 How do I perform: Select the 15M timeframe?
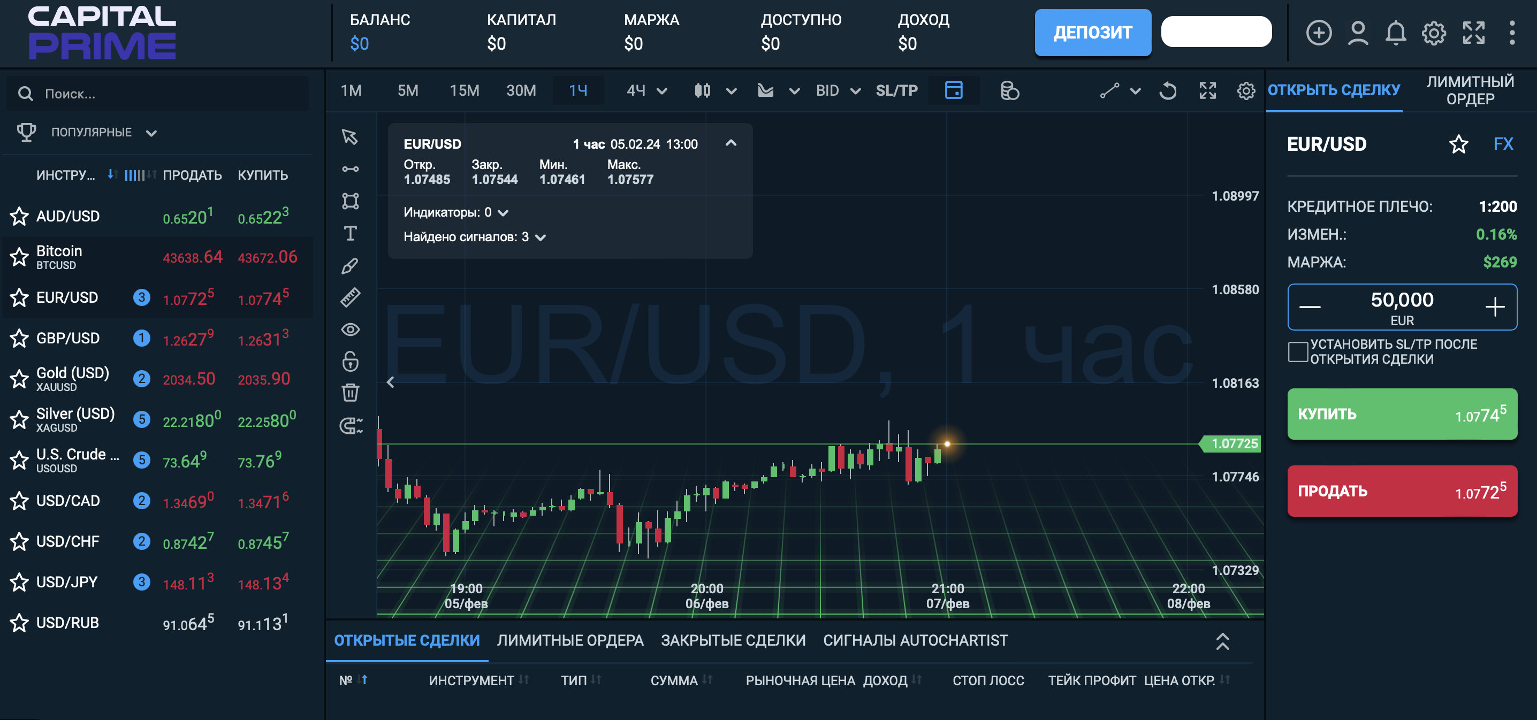464,91
